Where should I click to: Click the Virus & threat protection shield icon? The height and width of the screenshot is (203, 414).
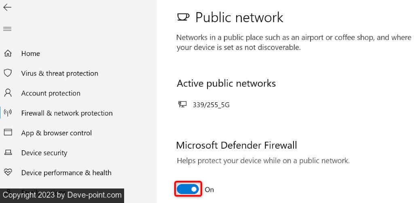pyautogui.click(x=8, y=73)
